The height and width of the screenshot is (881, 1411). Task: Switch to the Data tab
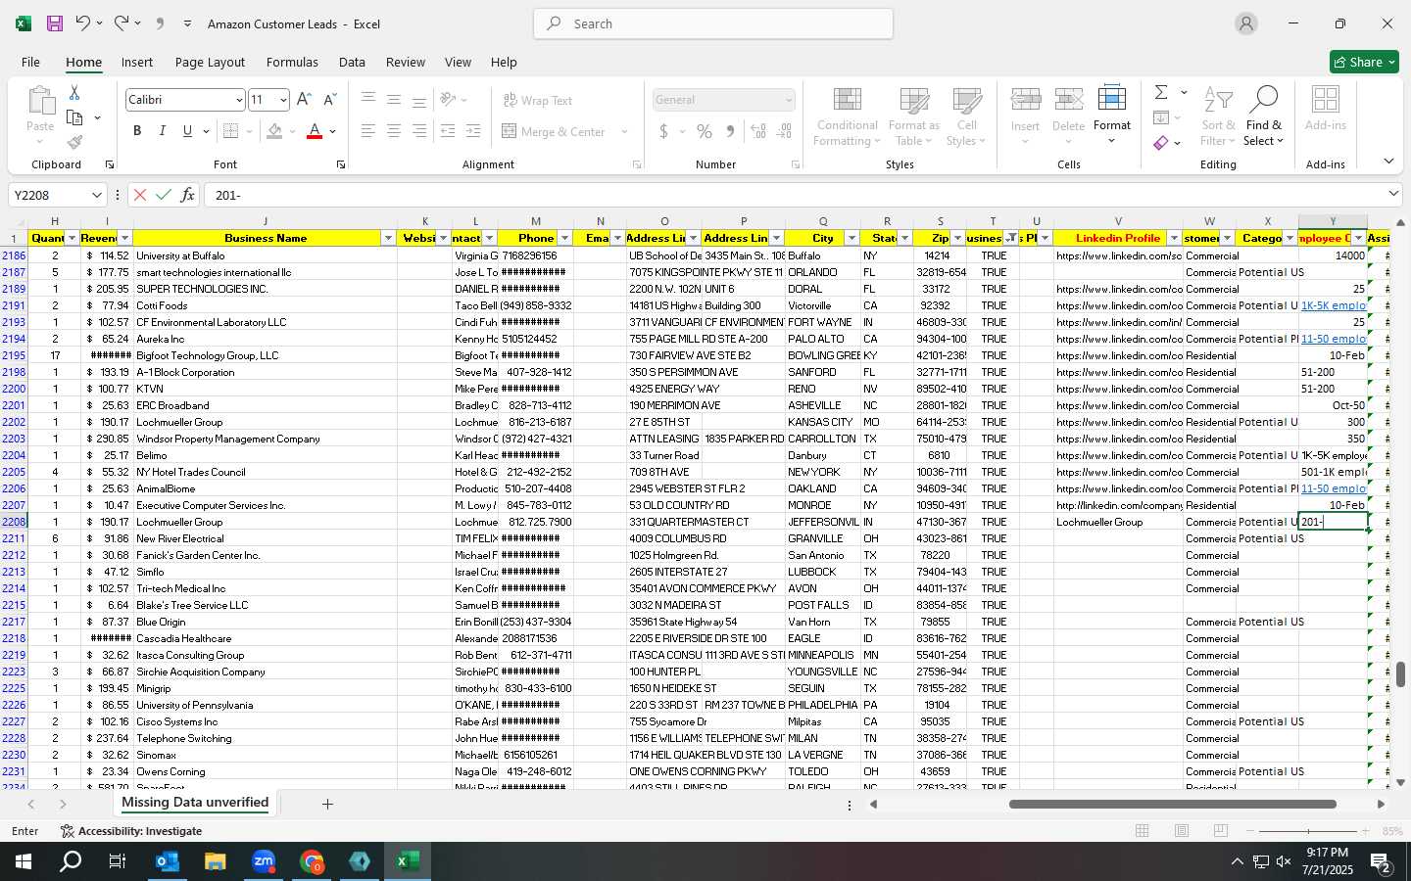352,62
